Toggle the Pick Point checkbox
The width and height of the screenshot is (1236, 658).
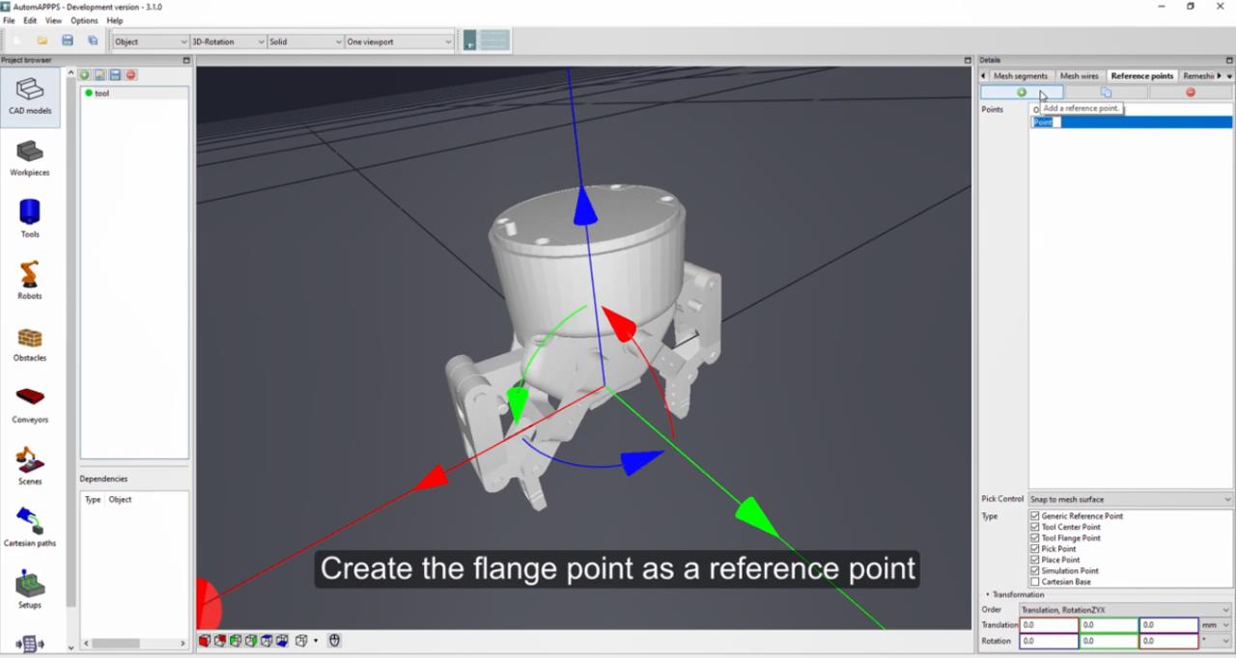1035,549
